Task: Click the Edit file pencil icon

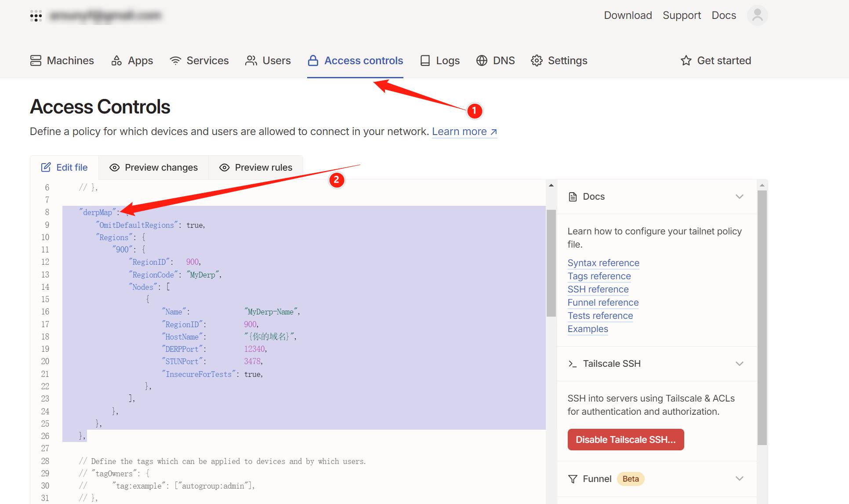Action: (x=46, y=167)
